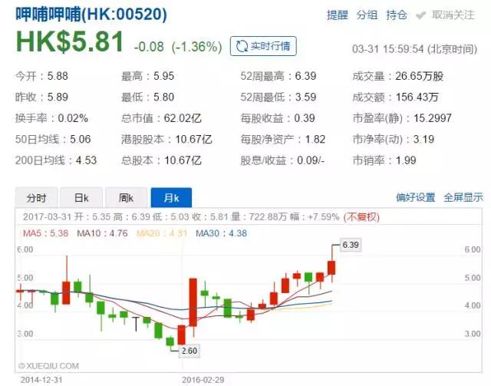Click the price HK$5.81
The height and width of the screenshot is (386, 491).
[70, 41]
